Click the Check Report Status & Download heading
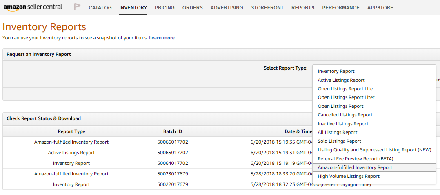Image resolution: width=440 pixels, height=195 pixels. point(44,118)
